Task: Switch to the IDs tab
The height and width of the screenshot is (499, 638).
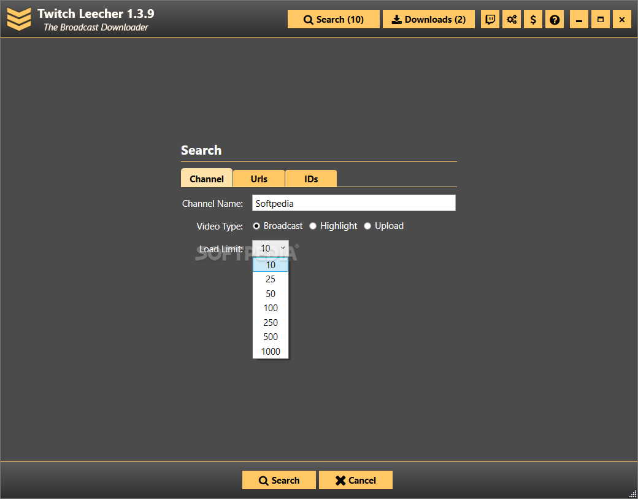Action: (x=311, y=179)
